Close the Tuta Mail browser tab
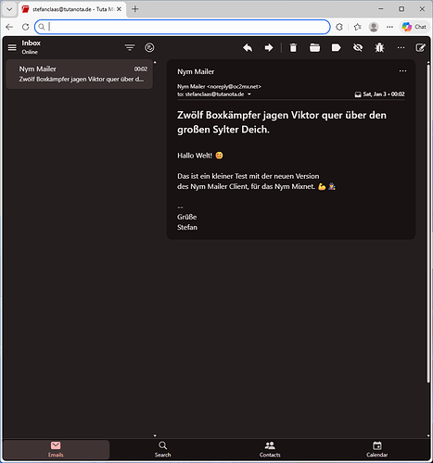Viewport: 433px width, 463px height. [x=119, y=9]
